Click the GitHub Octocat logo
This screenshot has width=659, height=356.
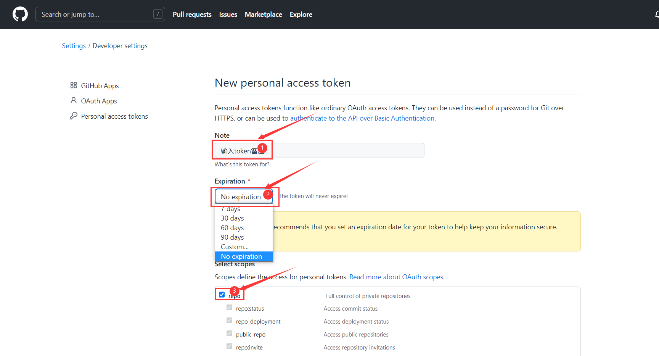[x=20, y=14]
